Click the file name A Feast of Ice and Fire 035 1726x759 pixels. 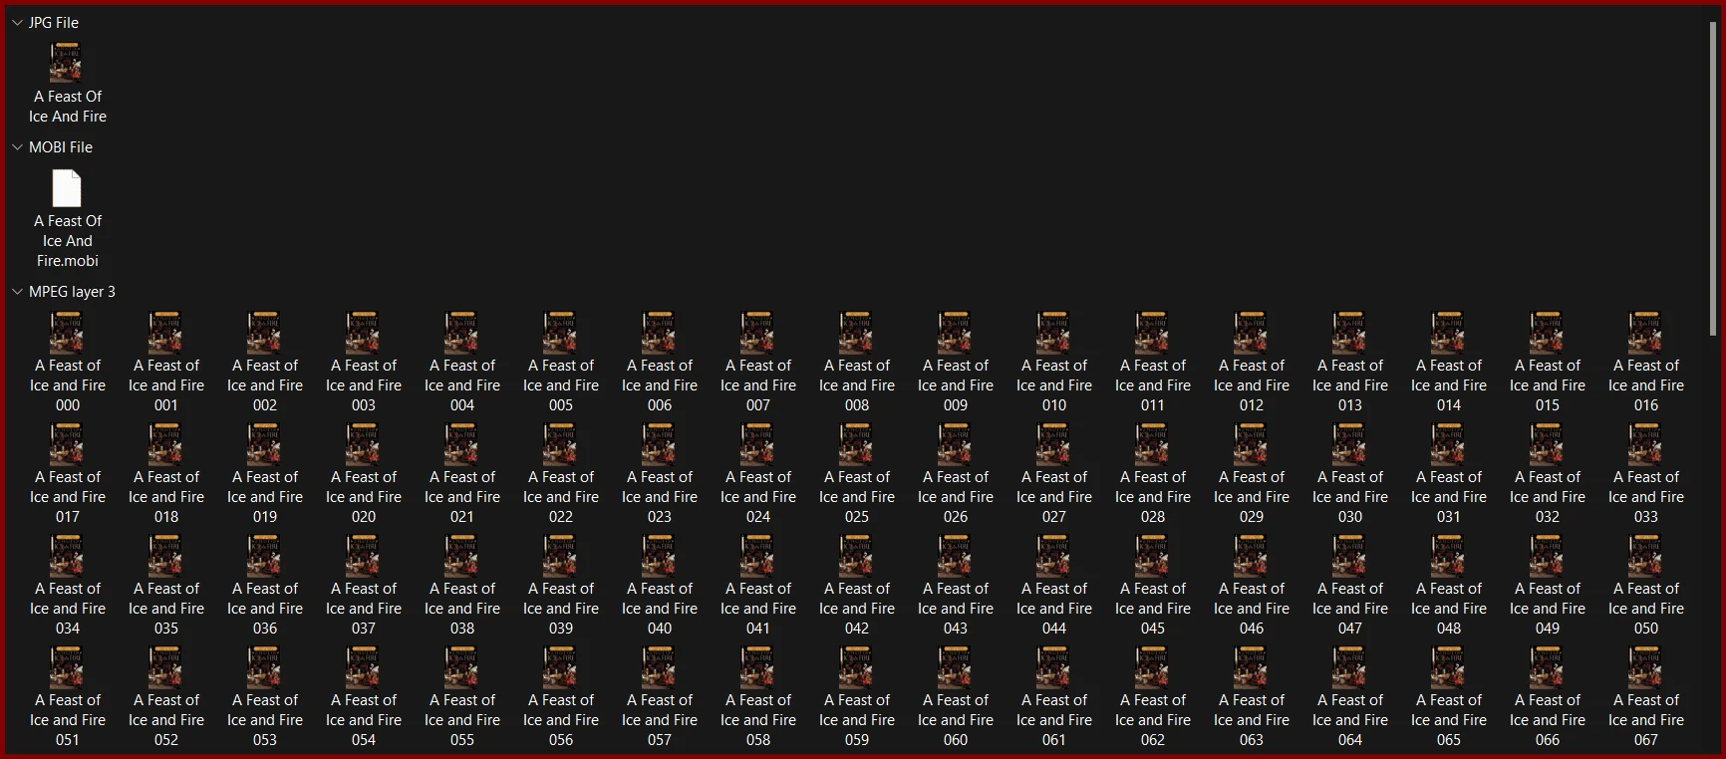click(166, 609)
